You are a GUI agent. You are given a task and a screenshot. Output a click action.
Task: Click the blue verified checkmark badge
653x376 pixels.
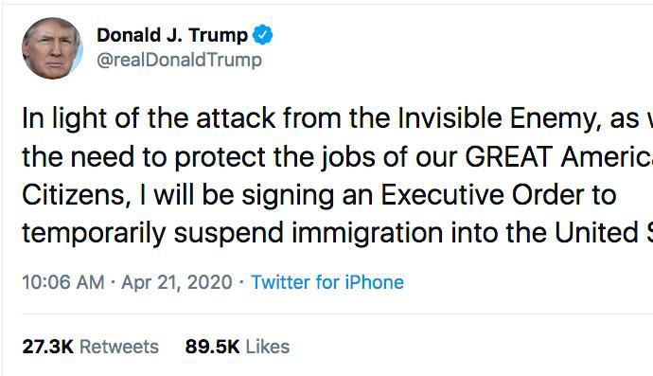click(x=263, y=35)
